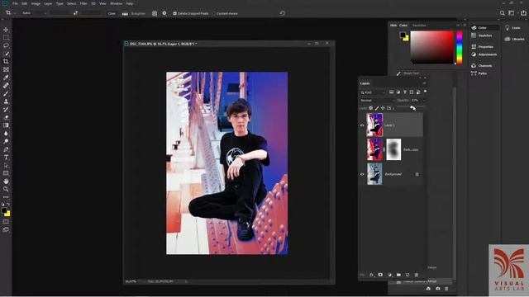529x297 pixels.
Task: Click the Search icon in options bar
Action: (502, 13)
